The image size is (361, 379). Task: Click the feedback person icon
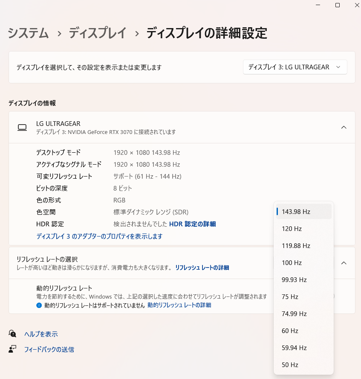12,349
